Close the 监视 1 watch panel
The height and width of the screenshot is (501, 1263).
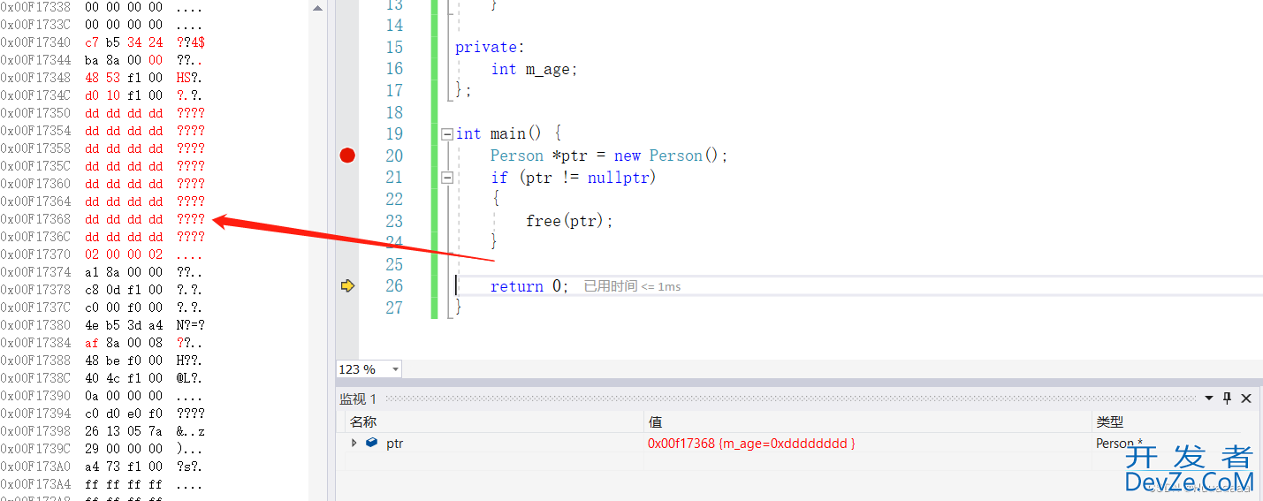pyautogui.click(x=1246, y=399)
